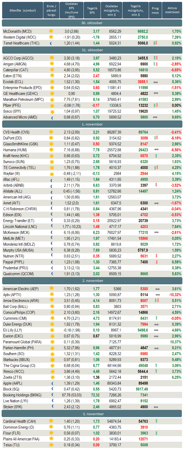
Task: Click the '30. oktoober' date section bar
Action: tap(92, 23)
